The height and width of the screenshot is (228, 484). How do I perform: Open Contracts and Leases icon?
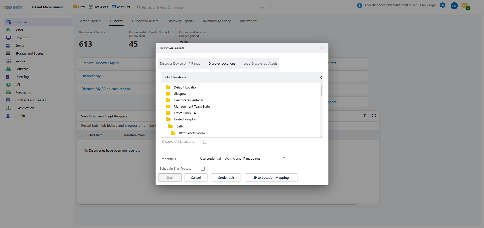click(8, 100)
